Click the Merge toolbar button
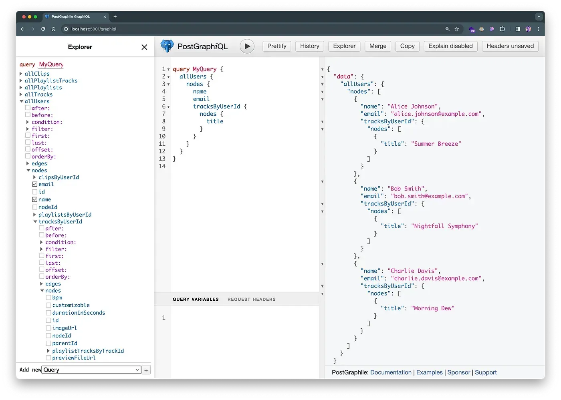Image resolution: width=561 pixels, height=400 pixels. pos(378,46)
